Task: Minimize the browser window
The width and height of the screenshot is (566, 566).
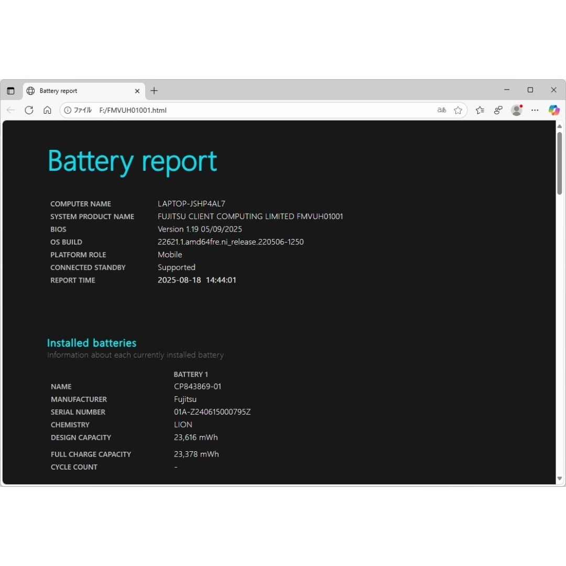Action: point(507,90)
